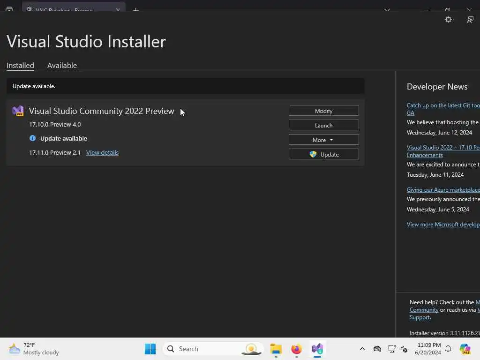The width and height of the screenshot is (480, 360).
Task: Open the notifications bell
Action: tap(448, 349)
